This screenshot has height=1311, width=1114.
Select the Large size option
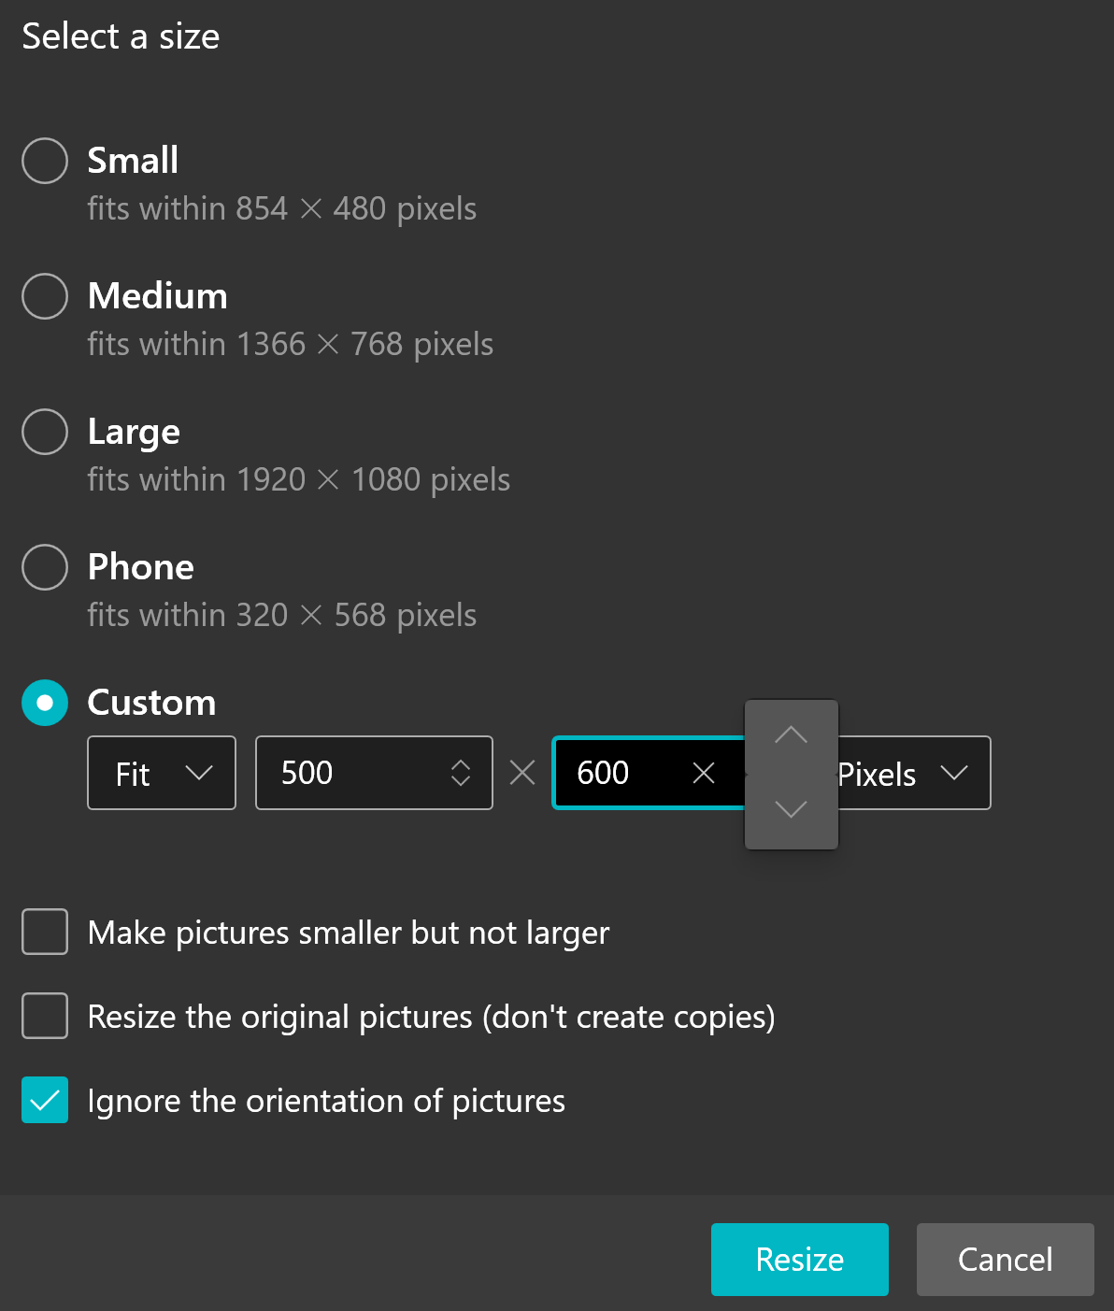click(x=44, y=432)
